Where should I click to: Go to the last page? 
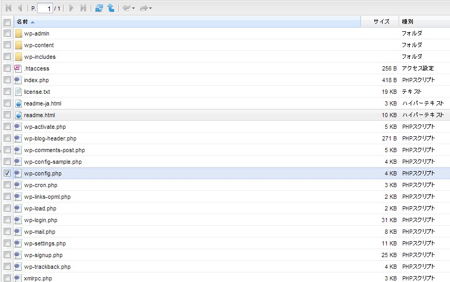point(83,8)
